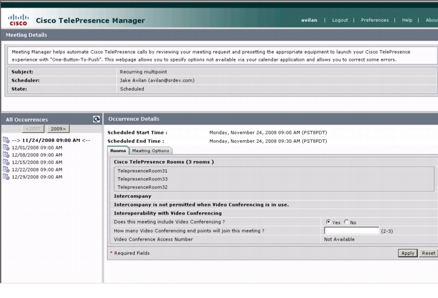Screen dimensions: 438x298
Task: Click the Scheduled End Time value
Action: 268,141
